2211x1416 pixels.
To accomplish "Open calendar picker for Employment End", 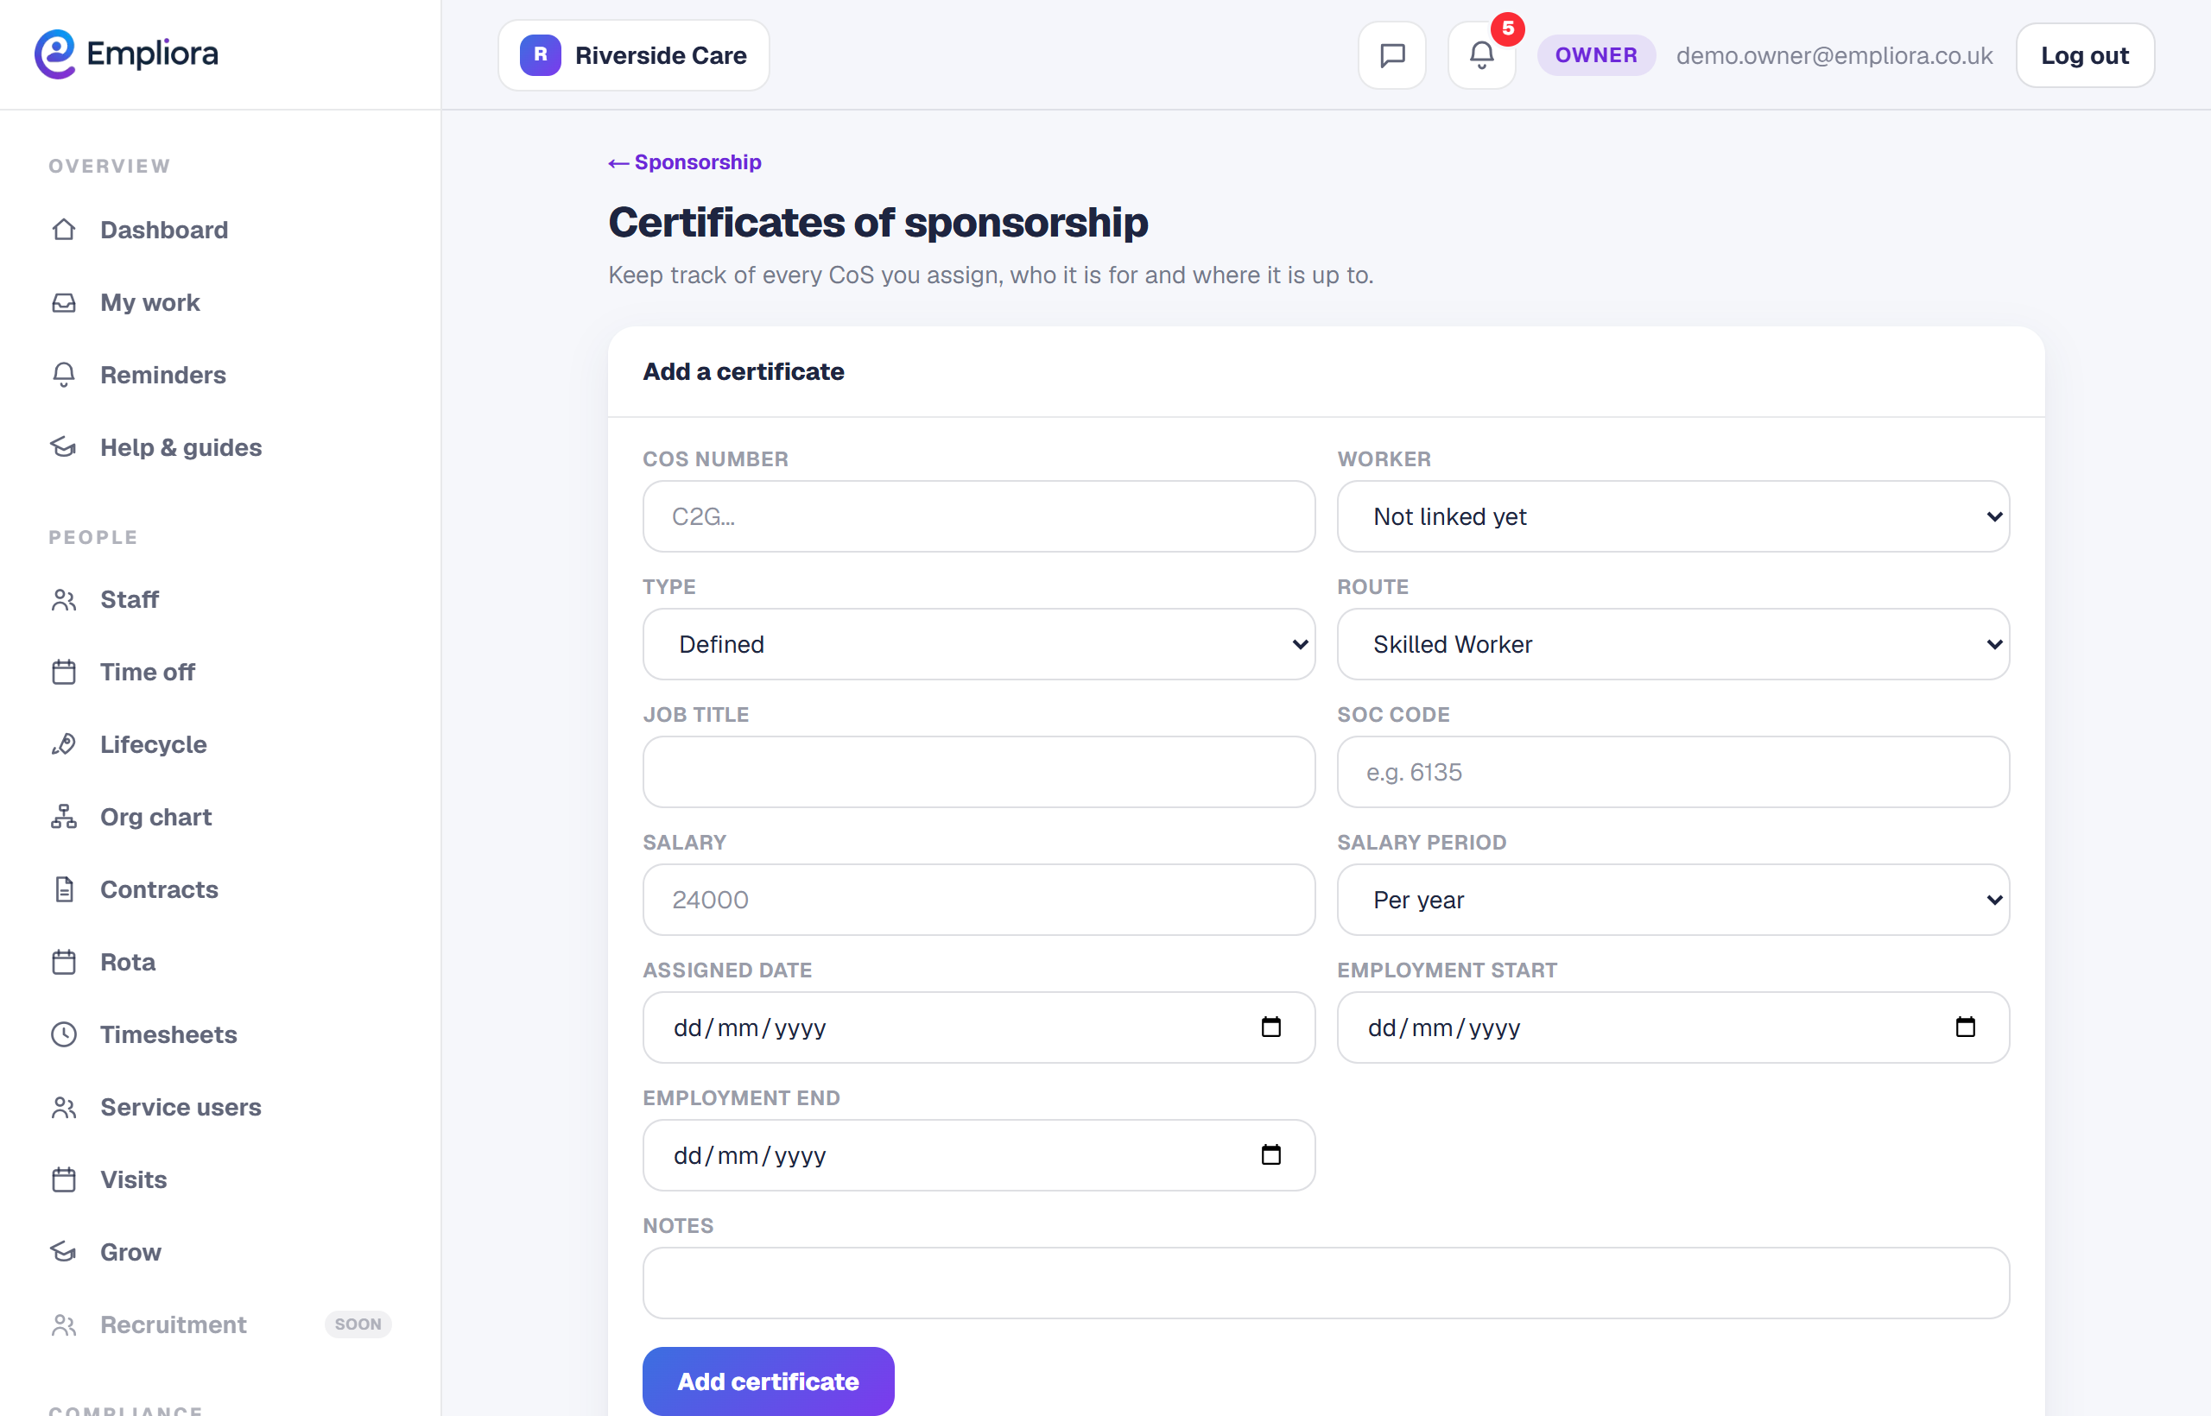I will 1270,1155.
